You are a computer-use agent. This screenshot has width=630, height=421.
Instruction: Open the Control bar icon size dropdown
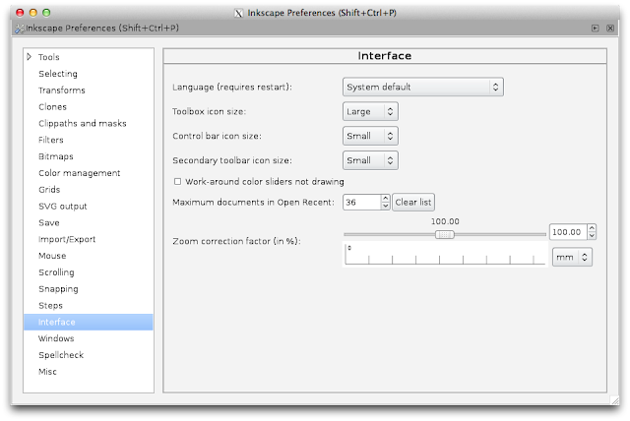tap(370, 136)
